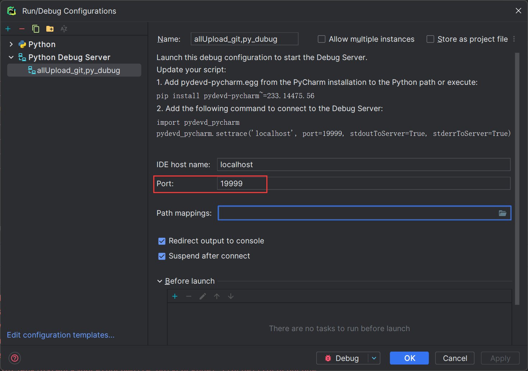Select allUpload_git,py_dubug configuration in tree
528x371 pixels.
click(x=74, y=70)
